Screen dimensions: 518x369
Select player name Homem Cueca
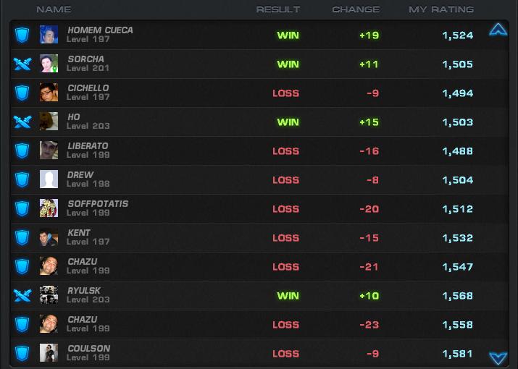point(100,30)
